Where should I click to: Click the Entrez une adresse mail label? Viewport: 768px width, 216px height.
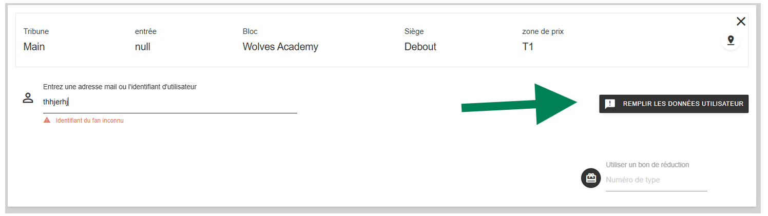coord(120,87)
